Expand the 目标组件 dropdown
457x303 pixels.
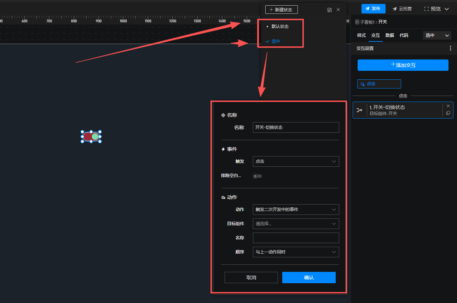[296, 224]
